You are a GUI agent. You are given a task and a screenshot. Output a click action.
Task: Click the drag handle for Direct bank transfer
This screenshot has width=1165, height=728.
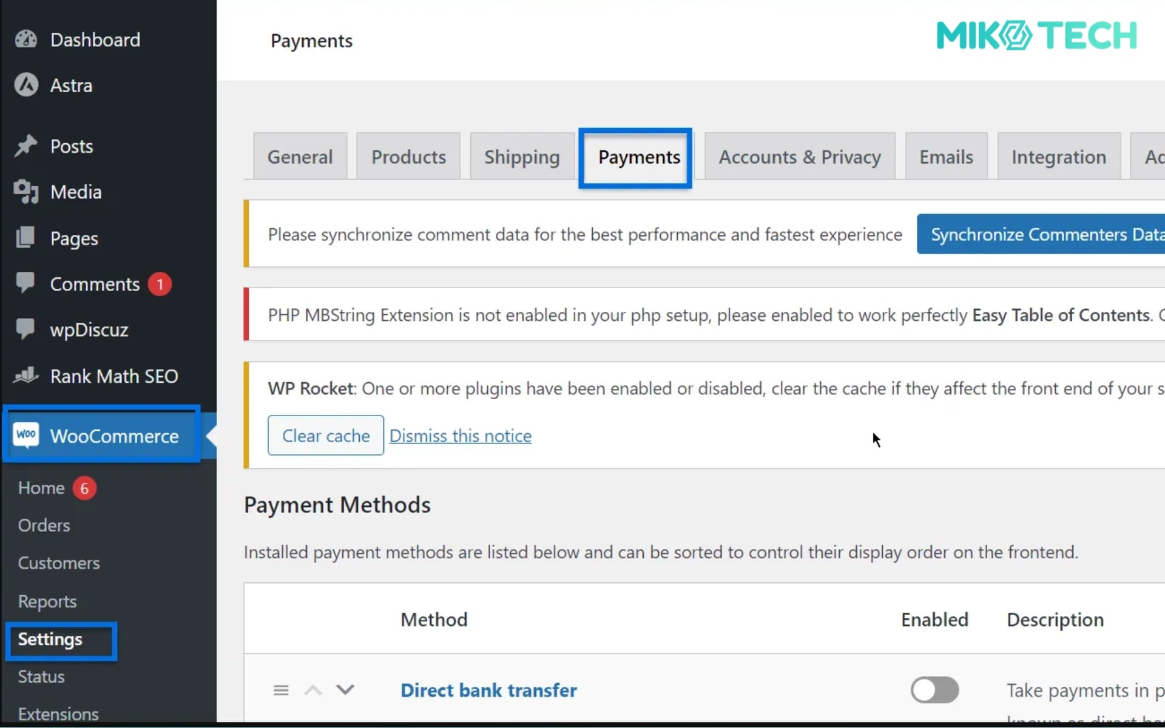[281, 690]
